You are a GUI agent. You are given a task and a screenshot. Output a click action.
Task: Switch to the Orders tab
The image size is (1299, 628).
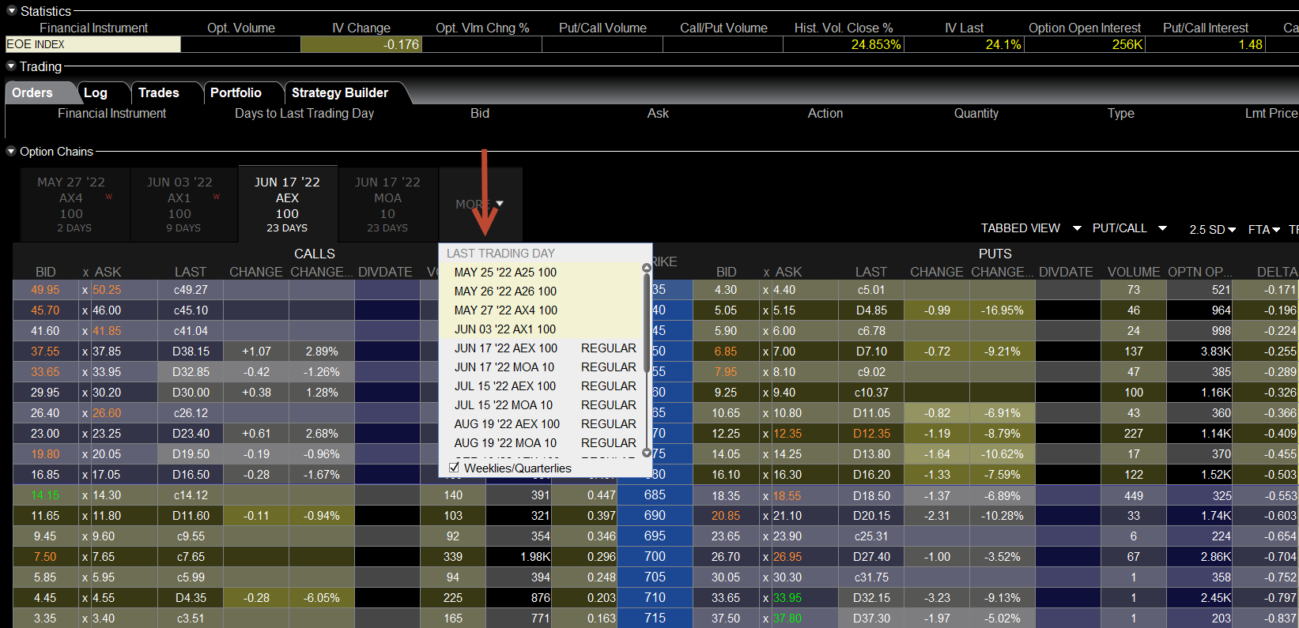point(32,92)
